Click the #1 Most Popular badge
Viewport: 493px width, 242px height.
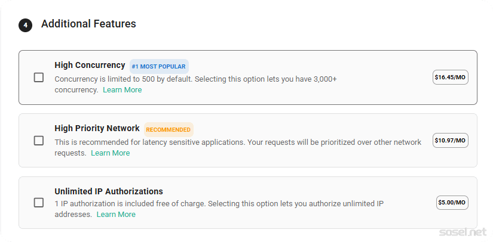[x=159, y=66]
